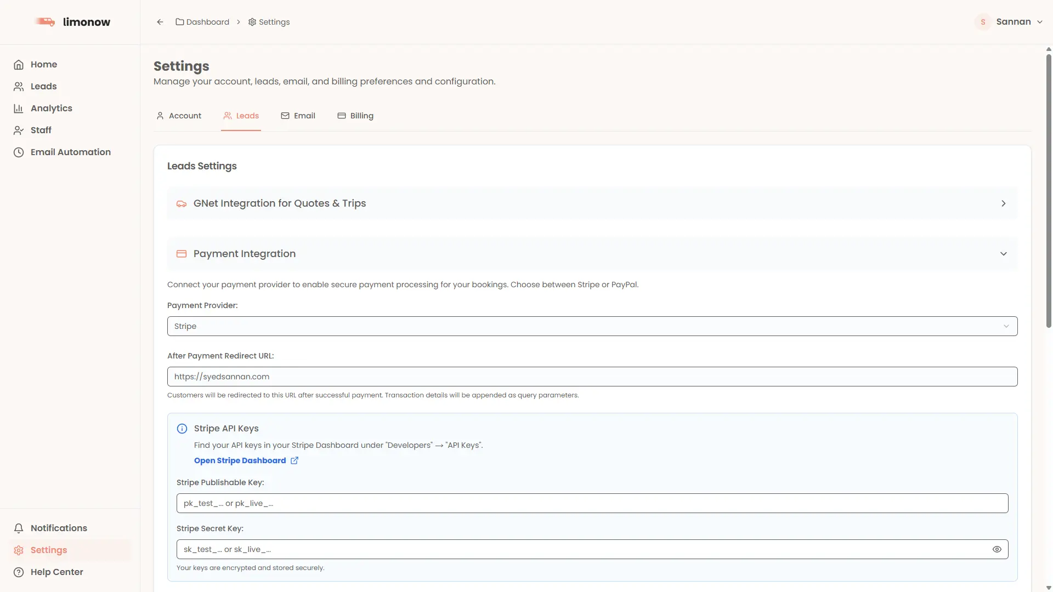Toggle Stripe Secret Key visibility eye
Image resolution: width=1053 pixels, height=592 pixels.
997,549
